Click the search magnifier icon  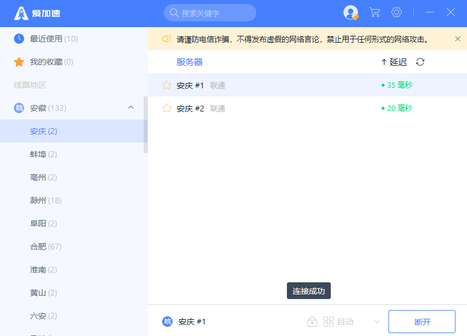coord(174,13)
